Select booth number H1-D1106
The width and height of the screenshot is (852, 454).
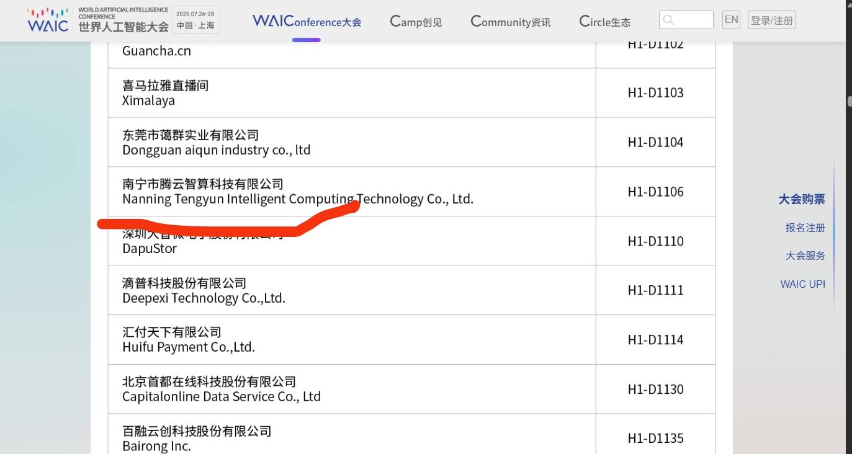(655, 192)
